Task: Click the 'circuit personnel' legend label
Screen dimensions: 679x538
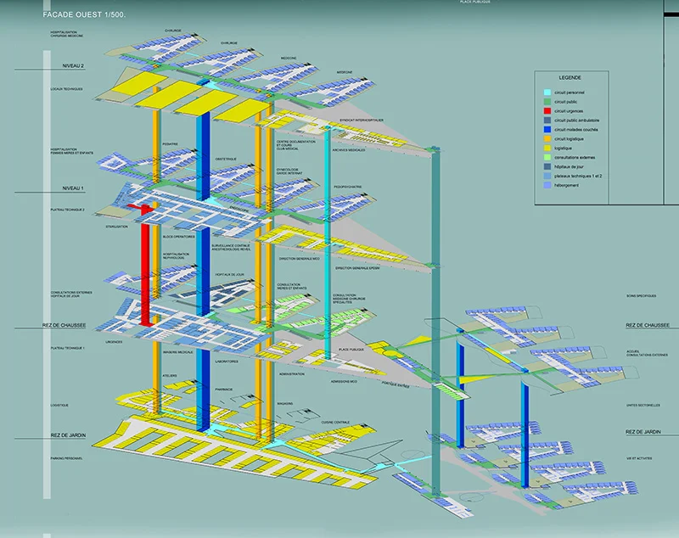Action: coord(569,92)
